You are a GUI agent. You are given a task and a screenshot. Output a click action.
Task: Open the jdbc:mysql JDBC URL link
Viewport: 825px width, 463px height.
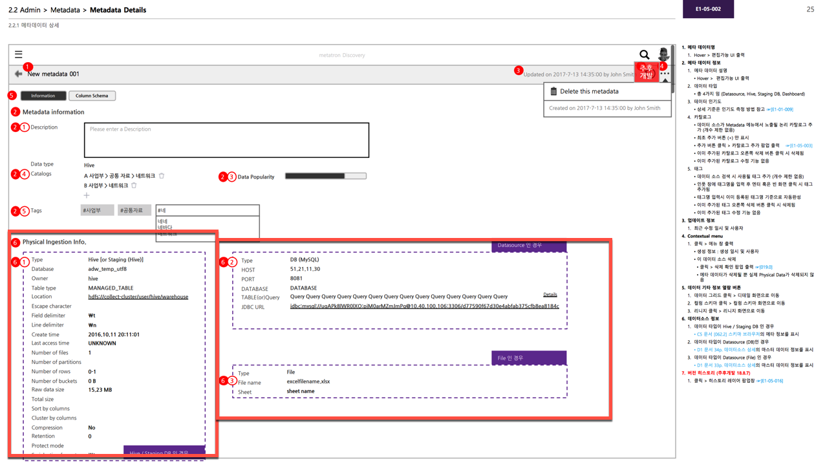click(425, 306)
